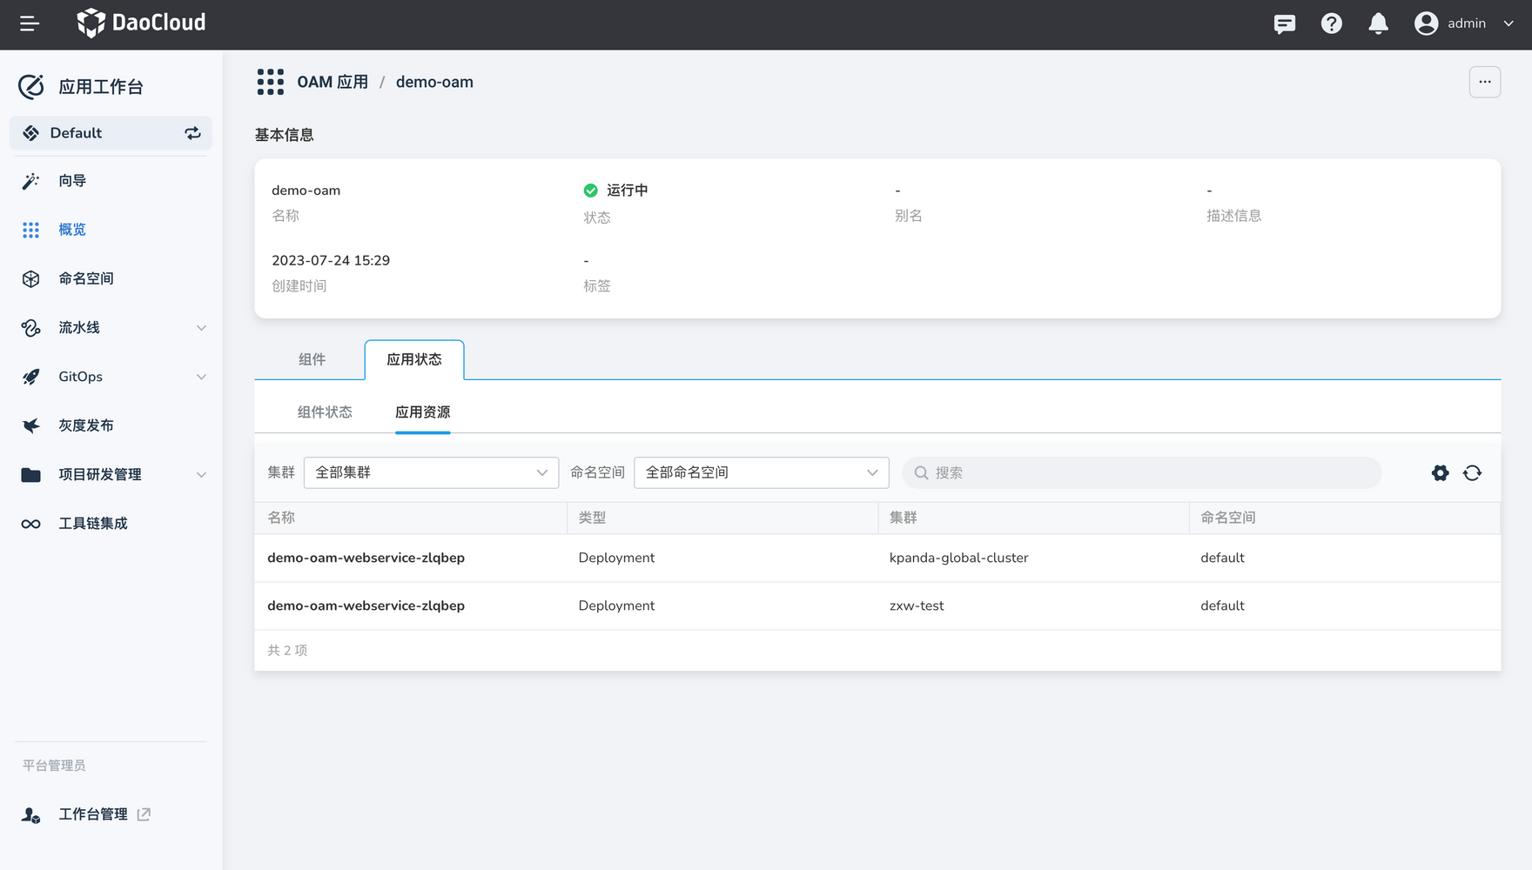Click the 向导 wizard icon in sidebar
This screenshot has height=870, width=1532.
pyautogui.click(x=31, y=181)
